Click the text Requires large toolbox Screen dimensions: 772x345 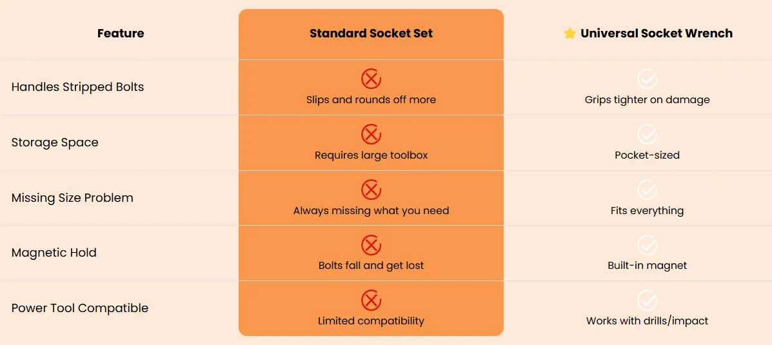click(371, 155)
